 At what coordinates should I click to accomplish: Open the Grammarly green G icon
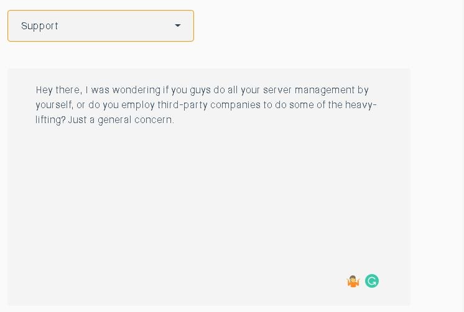click(372, 281)
